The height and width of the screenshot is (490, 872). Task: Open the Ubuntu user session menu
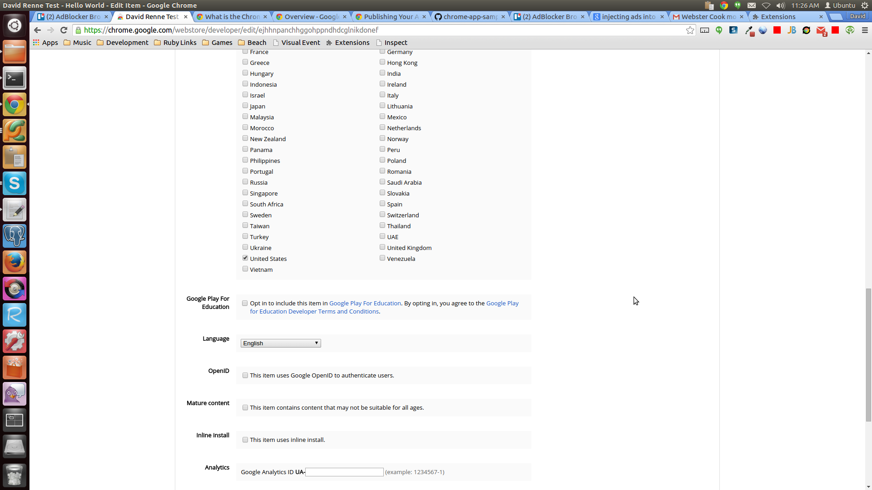pos(840,5)
